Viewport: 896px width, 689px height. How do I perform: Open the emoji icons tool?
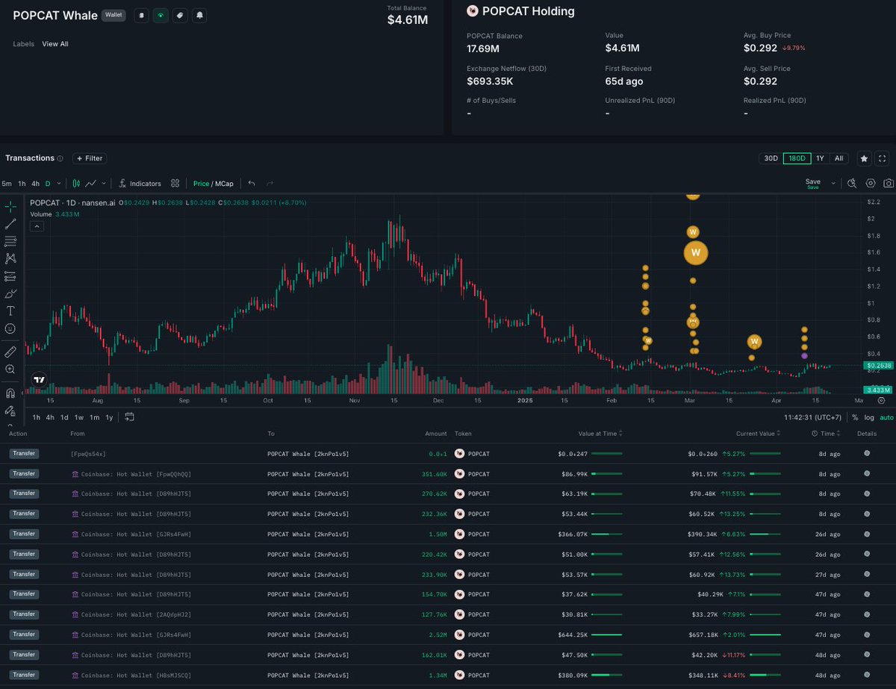[10, 328]
